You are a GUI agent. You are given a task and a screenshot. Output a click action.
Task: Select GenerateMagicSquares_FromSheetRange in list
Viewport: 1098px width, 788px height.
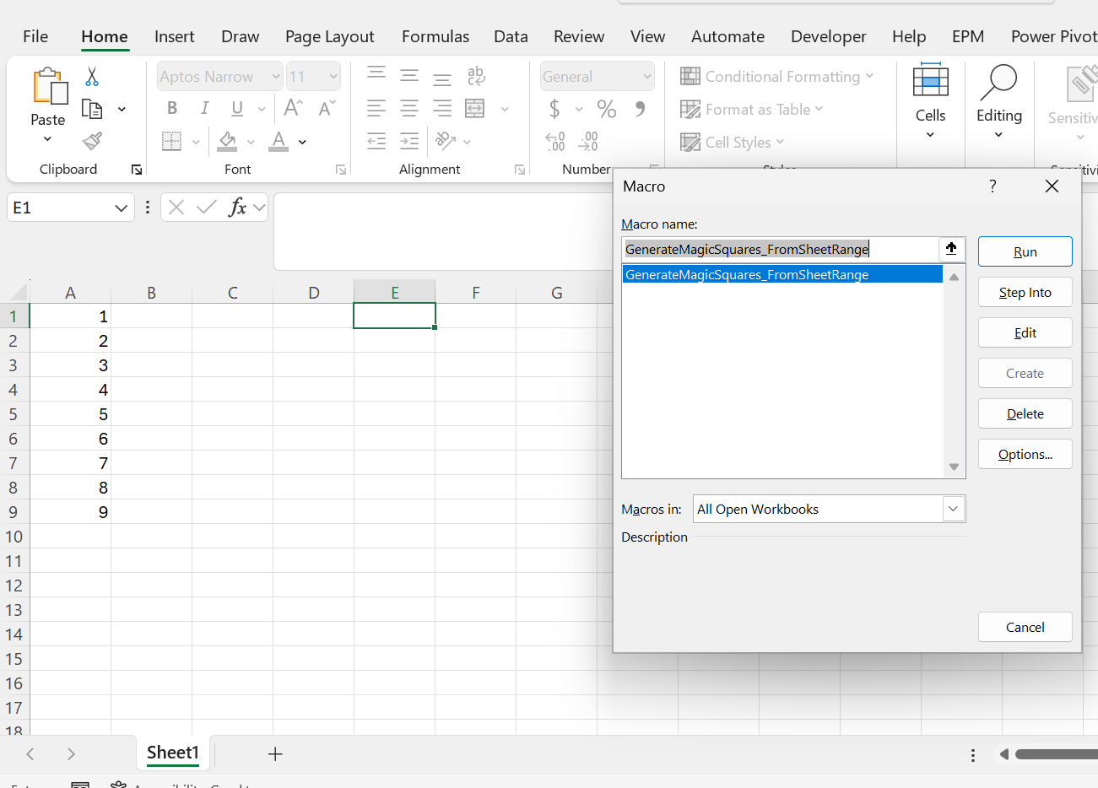click(782, 274)
